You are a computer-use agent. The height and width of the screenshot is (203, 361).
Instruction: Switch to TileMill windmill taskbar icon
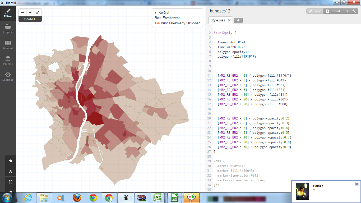(x=126, y=198)
